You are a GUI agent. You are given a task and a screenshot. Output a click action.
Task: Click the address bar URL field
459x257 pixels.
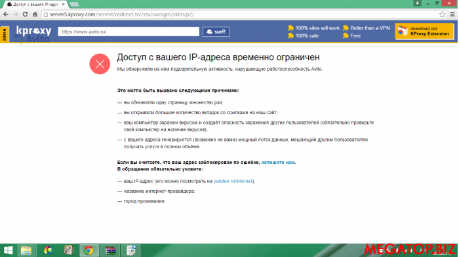click(240, 14)
